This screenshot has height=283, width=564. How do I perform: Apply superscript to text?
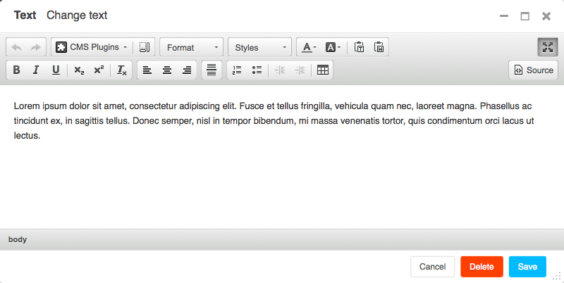coord(99,70)
